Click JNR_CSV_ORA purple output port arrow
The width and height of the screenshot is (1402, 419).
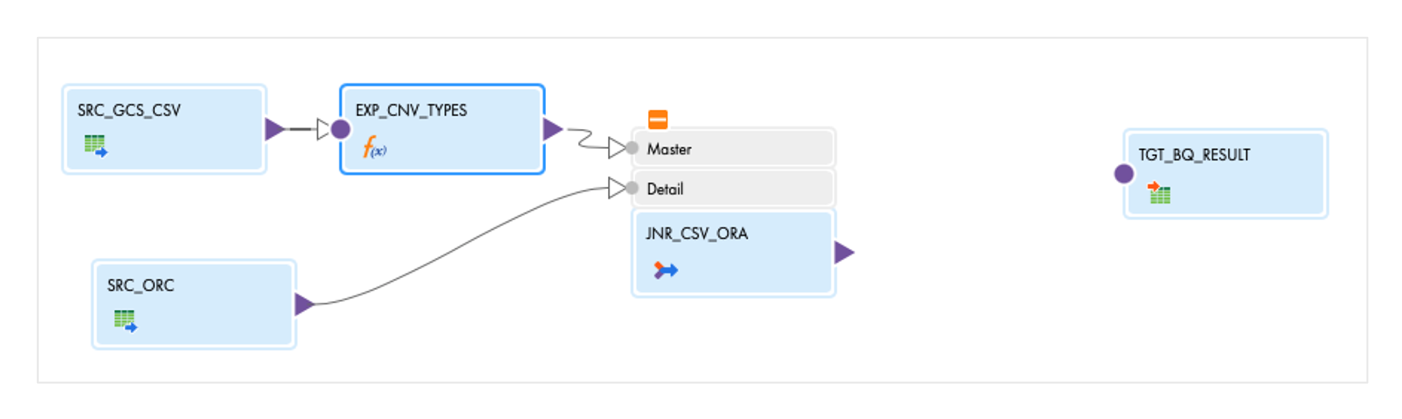844,252
